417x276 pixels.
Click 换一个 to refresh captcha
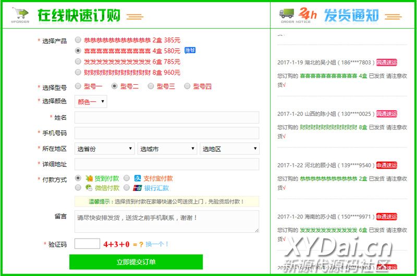157,244
